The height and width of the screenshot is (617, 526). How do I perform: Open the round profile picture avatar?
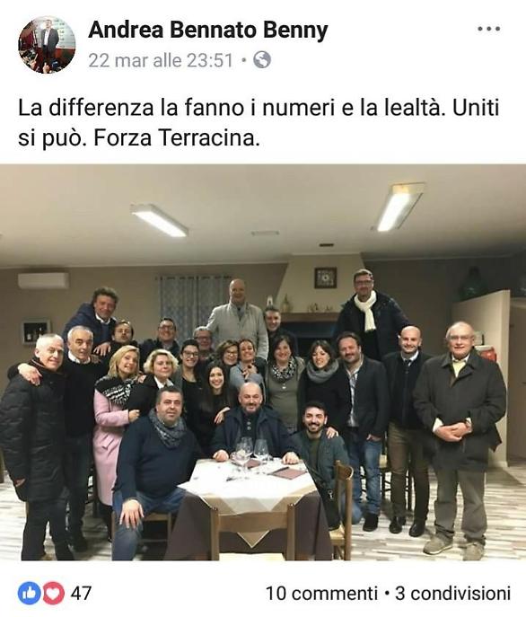47,45
